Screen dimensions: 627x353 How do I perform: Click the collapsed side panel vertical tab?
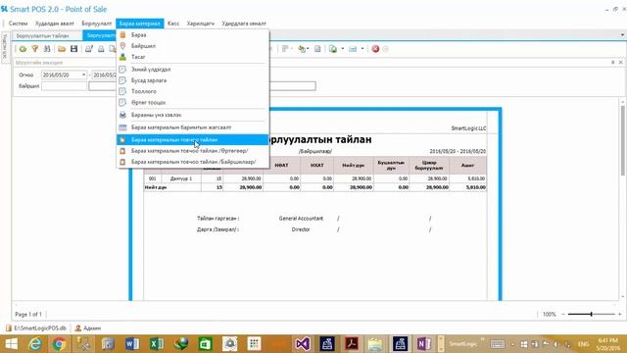tap(5, 47)
